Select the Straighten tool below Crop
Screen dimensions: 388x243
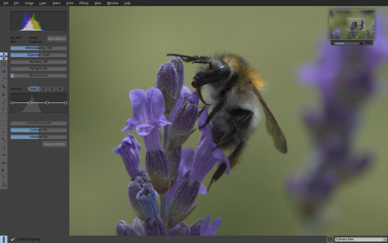coord(4,71)
